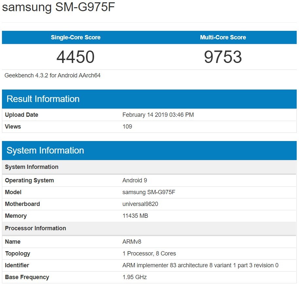Screen dimensions: 299x285
Task: Click the Single-Core Score header
Action: pos(76,37)
